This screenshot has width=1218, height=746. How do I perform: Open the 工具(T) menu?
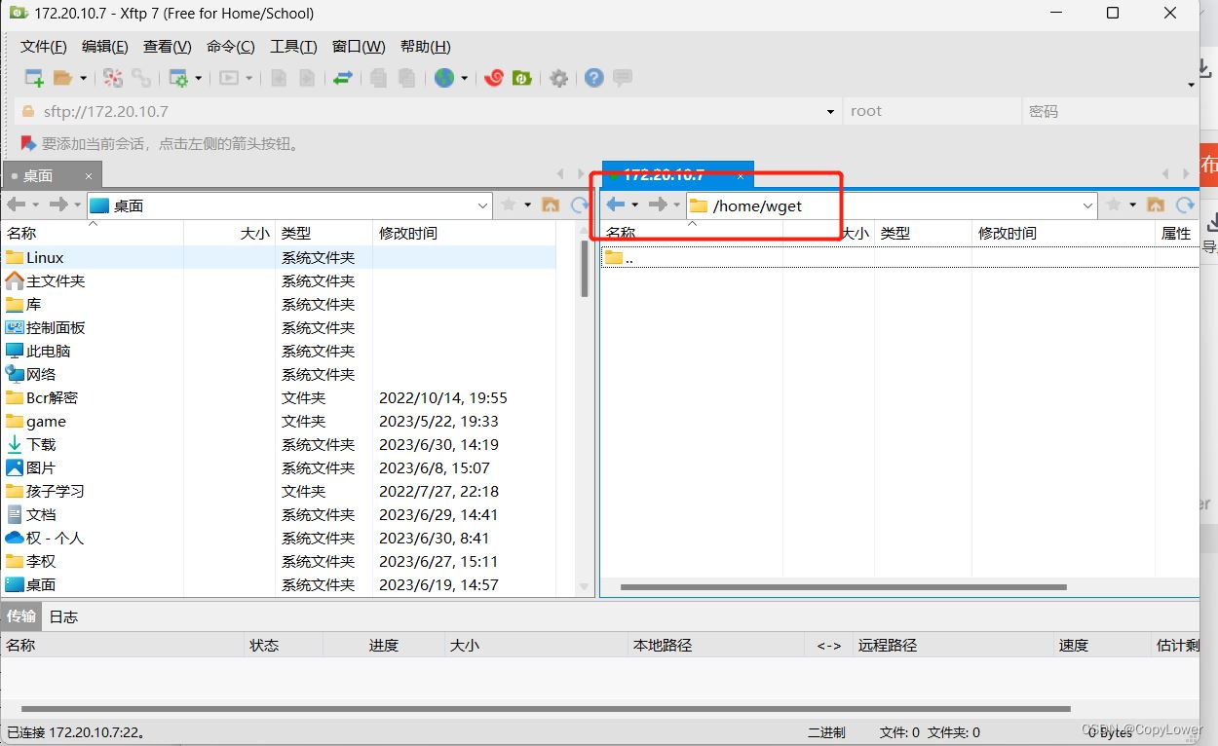click(x=293, y=47)
